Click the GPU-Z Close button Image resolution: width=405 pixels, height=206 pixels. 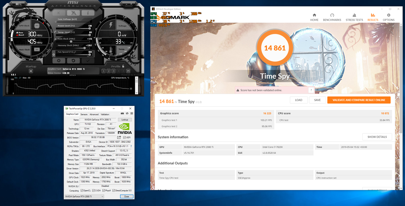coord(126,197)
